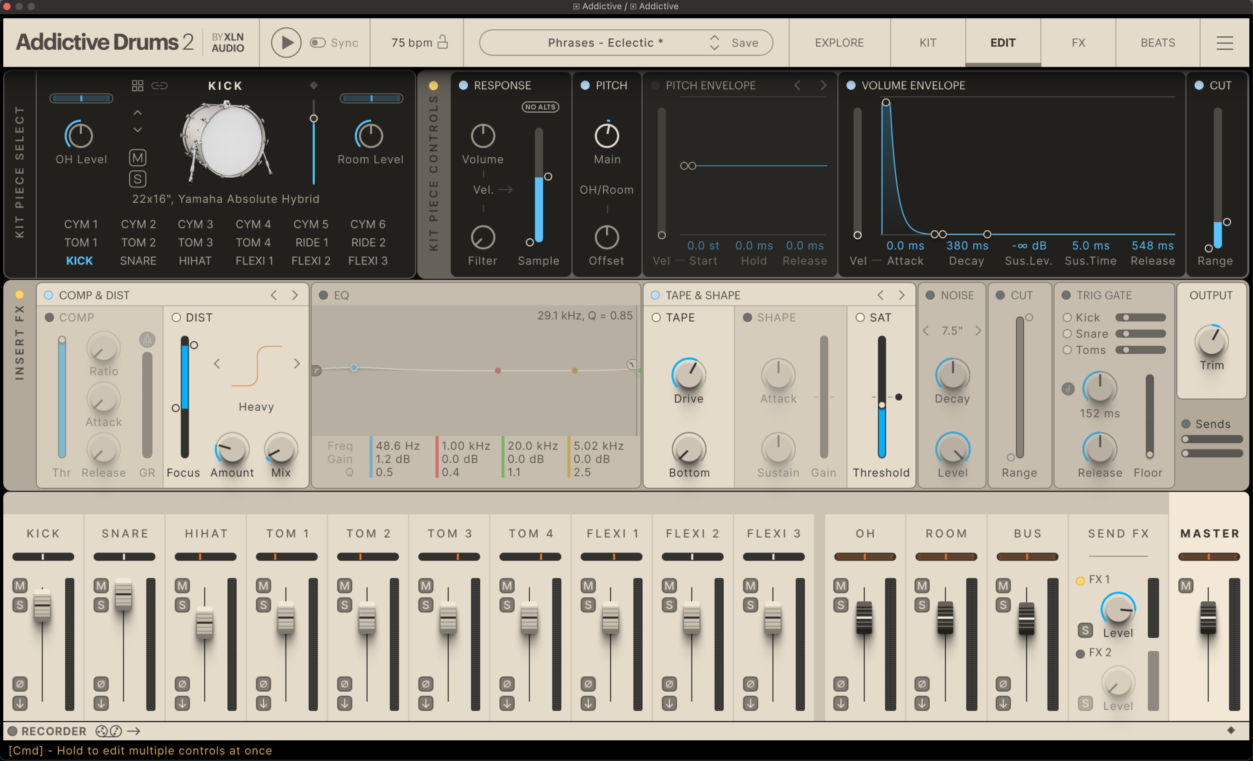This screenshot has width=1253, height=761.
Task: Click the 75 bpm tempo field
Action: [x=412, y=43]
